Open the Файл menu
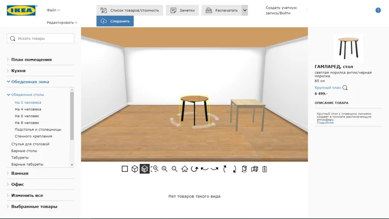This screenshot has width=389, height=219. coord(53,10)
